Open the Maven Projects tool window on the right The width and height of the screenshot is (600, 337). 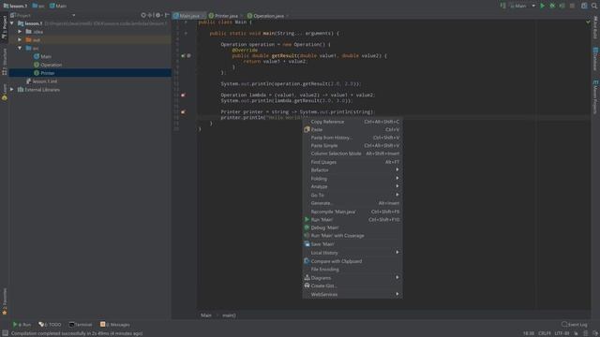point(595,96)
